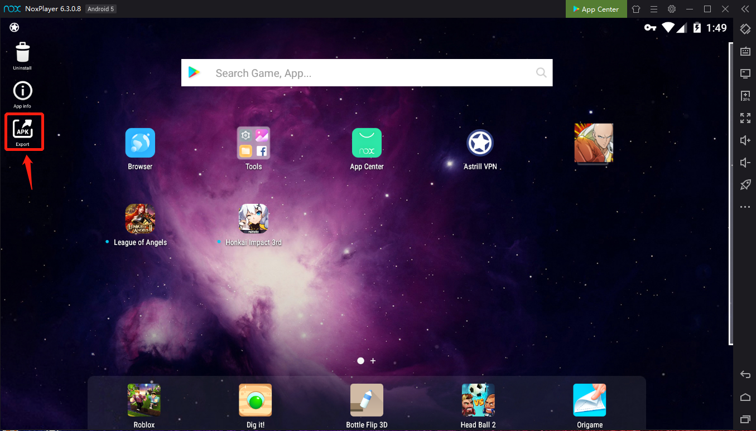Click the rocket speed-boost sidebar icon
The image size is (756, 431).
point(745,184)
